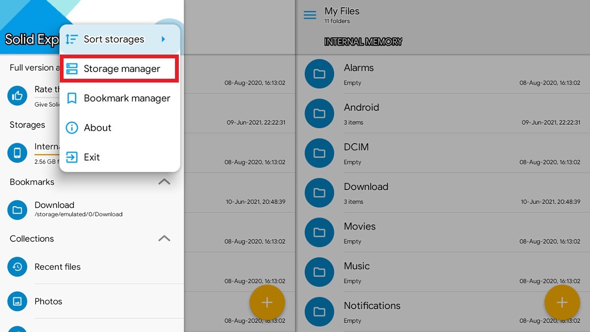590x332 pixels.
Task: Open the hamburger navigation menu icon
Action: [310, 15]
